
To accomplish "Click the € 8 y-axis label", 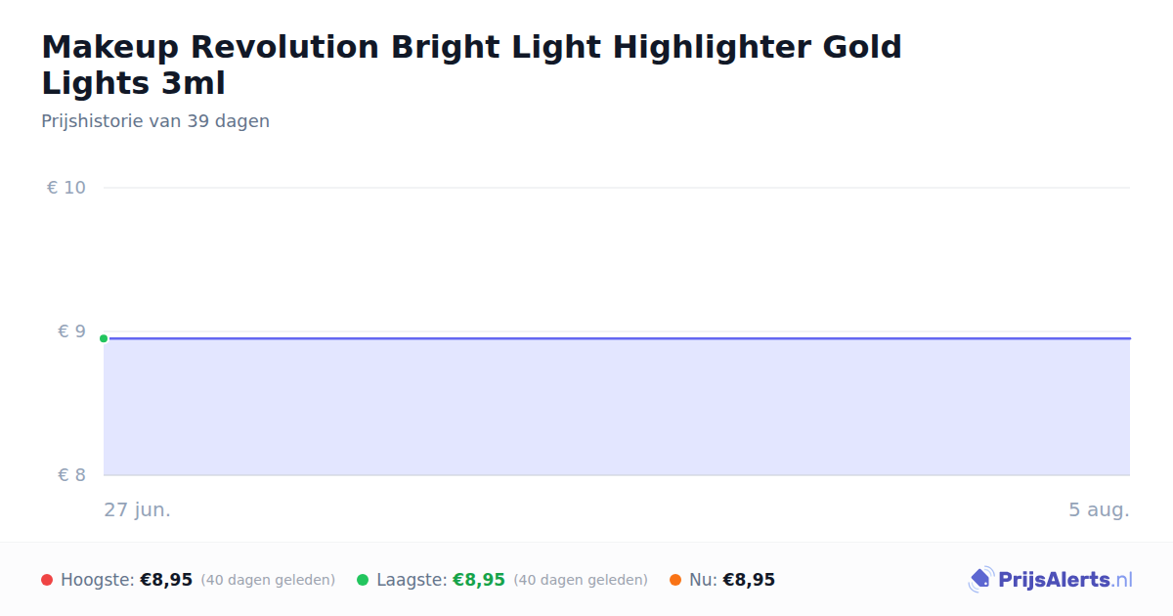I will (x=71, y=475).
